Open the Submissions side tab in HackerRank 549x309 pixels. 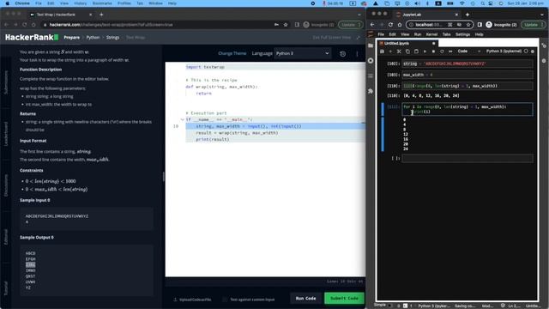click(x=6, y=82)
